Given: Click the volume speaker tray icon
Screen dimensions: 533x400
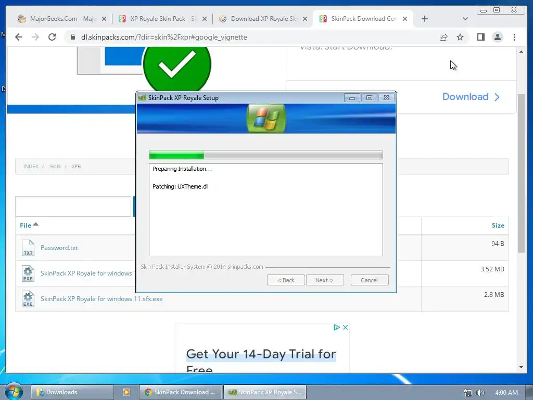Looking at the screenshot, I should tap(480, 393).
